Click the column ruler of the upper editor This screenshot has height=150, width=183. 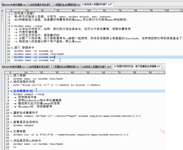pyautogui.click(x=94, y=11)
